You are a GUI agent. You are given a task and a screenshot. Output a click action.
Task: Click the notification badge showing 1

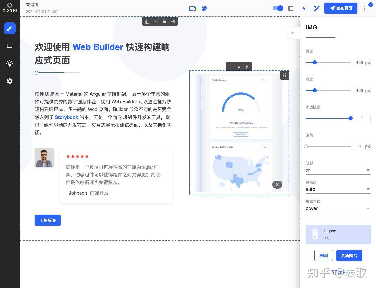point(370,4)
